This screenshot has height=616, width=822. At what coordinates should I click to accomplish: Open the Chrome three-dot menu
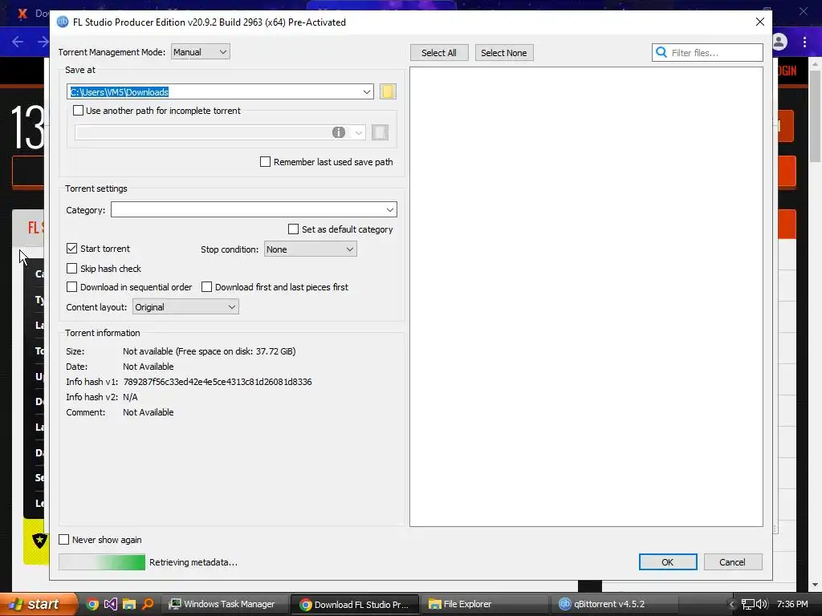(x=804, y=42)
